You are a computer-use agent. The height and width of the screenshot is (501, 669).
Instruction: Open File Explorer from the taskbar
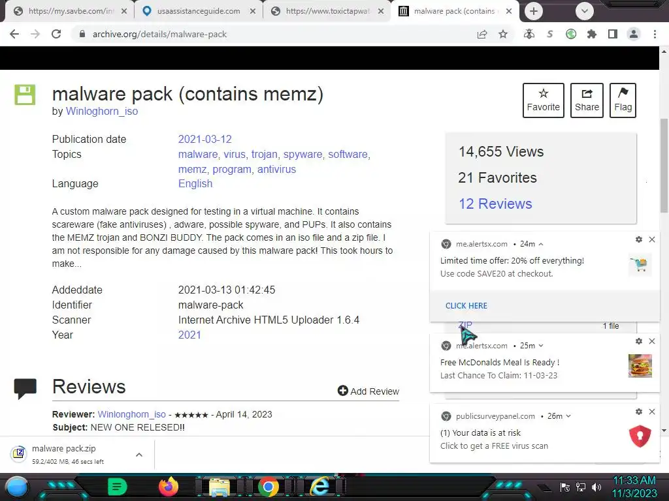point(220,487)
